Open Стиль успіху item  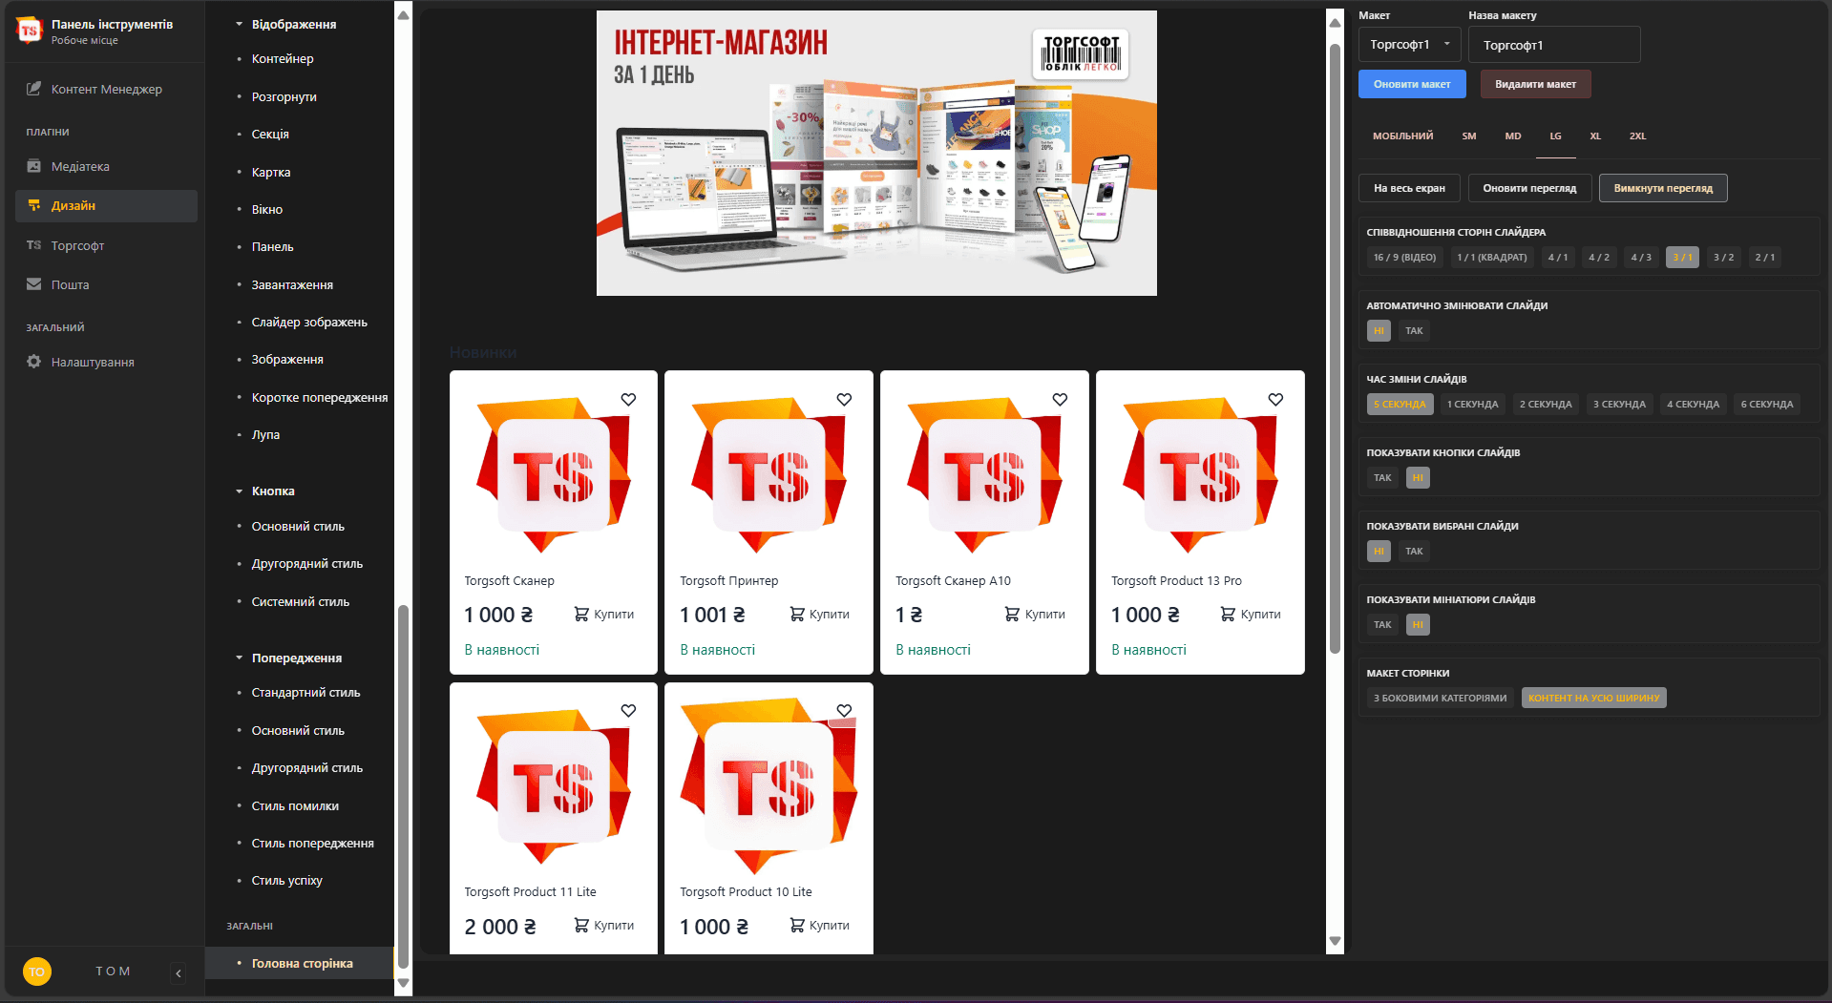286,881
